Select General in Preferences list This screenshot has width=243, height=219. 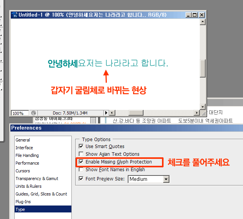pyautogui.click(x=23, y=140)
